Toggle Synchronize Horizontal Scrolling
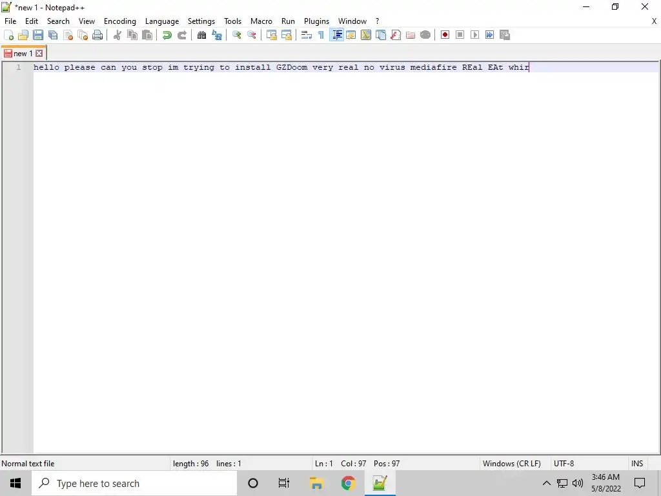 (287, 35)
